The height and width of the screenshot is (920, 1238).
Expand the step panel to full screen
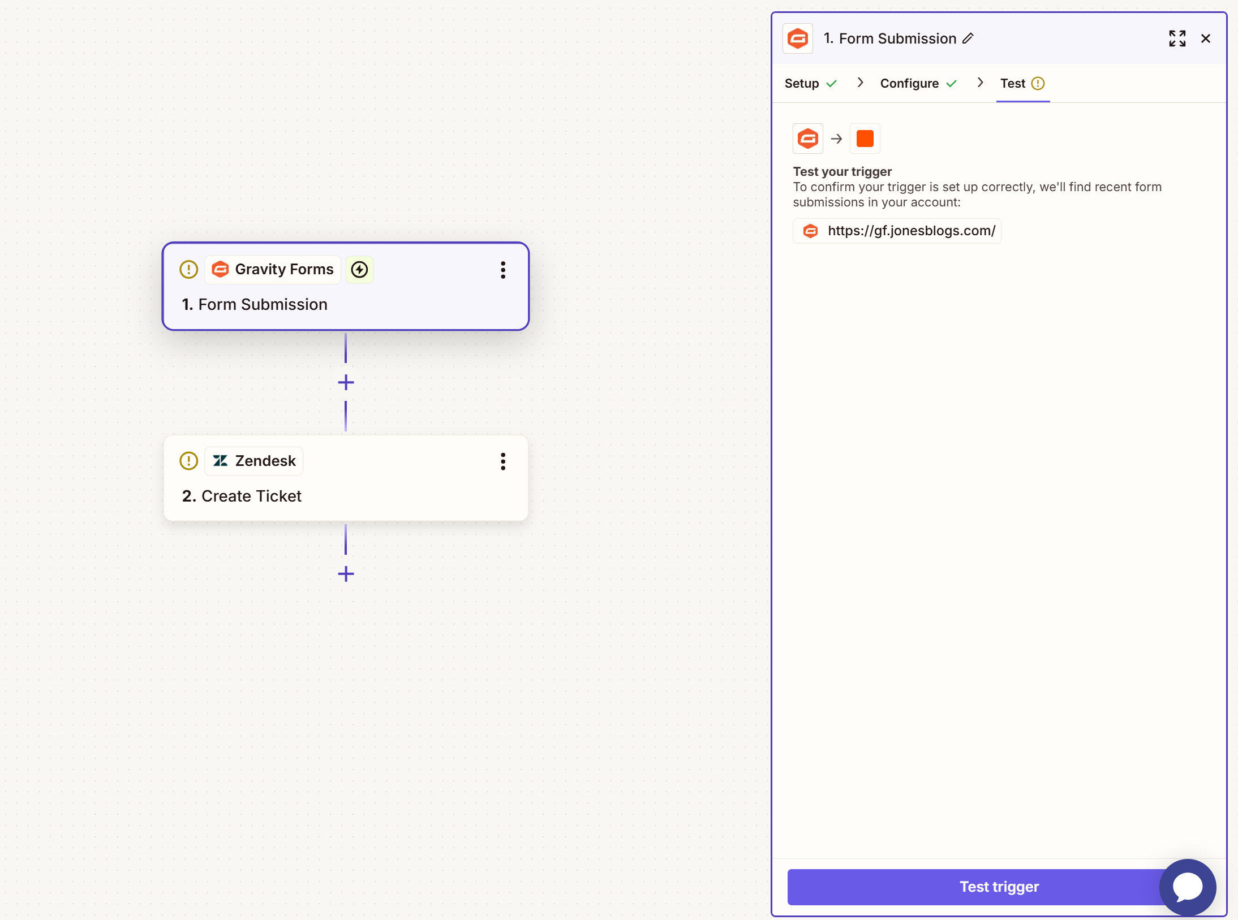tap(1177, 38)
